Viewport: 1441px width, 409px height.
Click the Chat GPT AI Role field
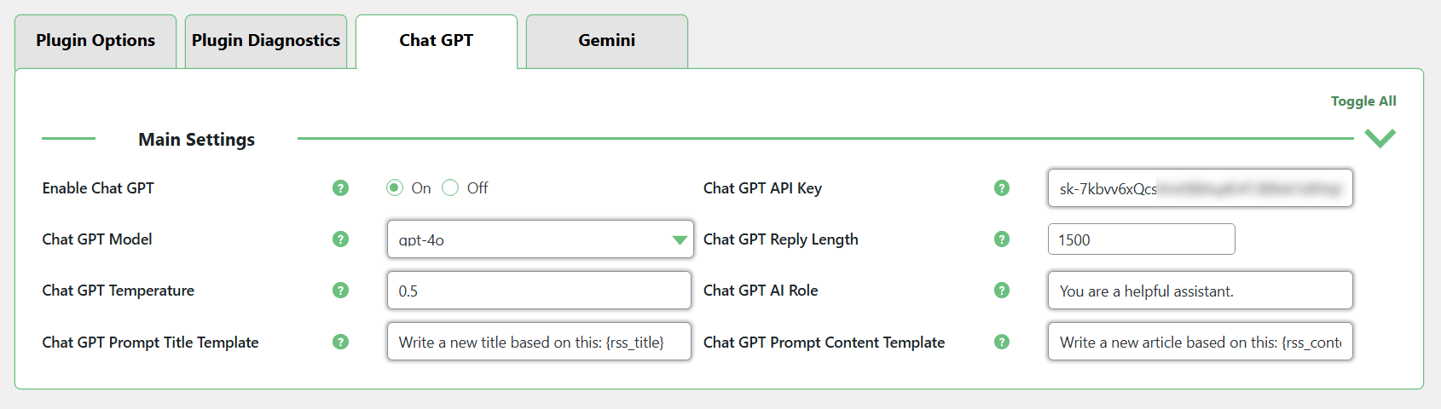click(1200, 291)
